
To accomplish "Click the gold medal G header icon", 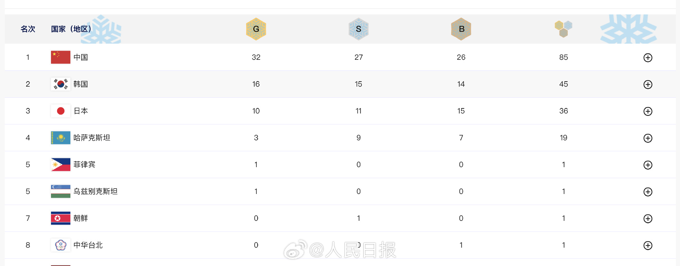I will coord(256,29).
